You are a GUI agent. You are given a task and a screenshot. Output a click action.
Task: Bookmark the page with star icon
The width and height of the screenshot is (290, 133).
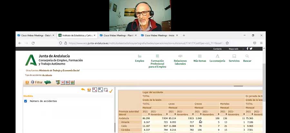(227, 43)
